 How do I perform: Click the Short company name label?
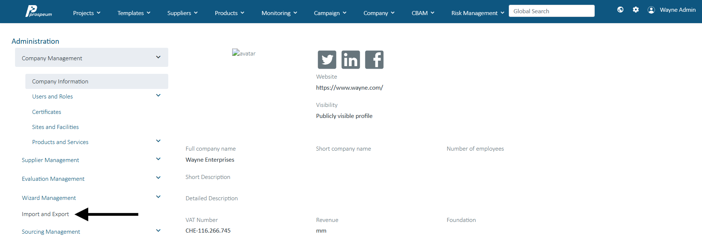(343, 149)
